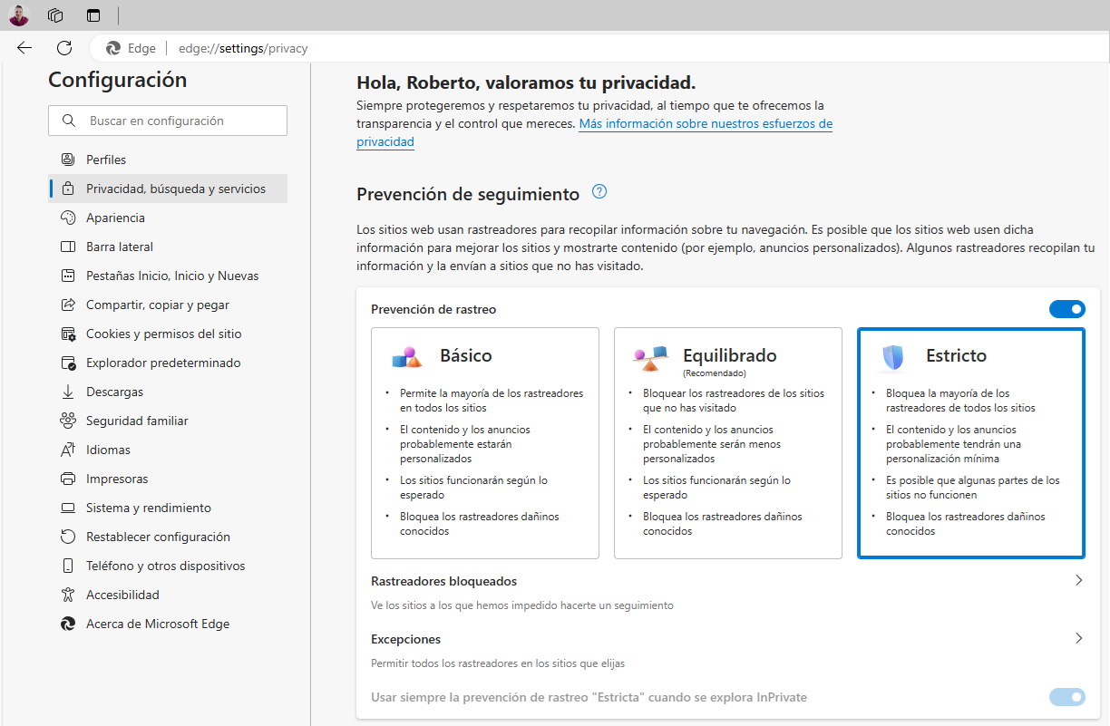Screen dimensions: 1110x726
Task: Open the Apariencia settings section
Action: click(115, 218)
